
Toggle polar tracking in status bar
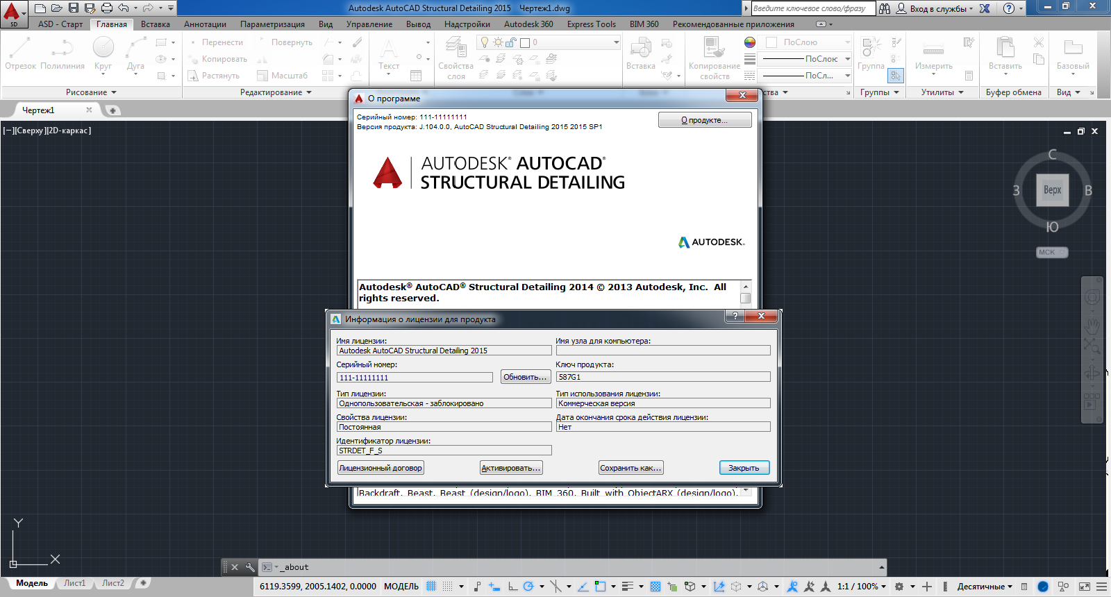(x=528, y=587)
